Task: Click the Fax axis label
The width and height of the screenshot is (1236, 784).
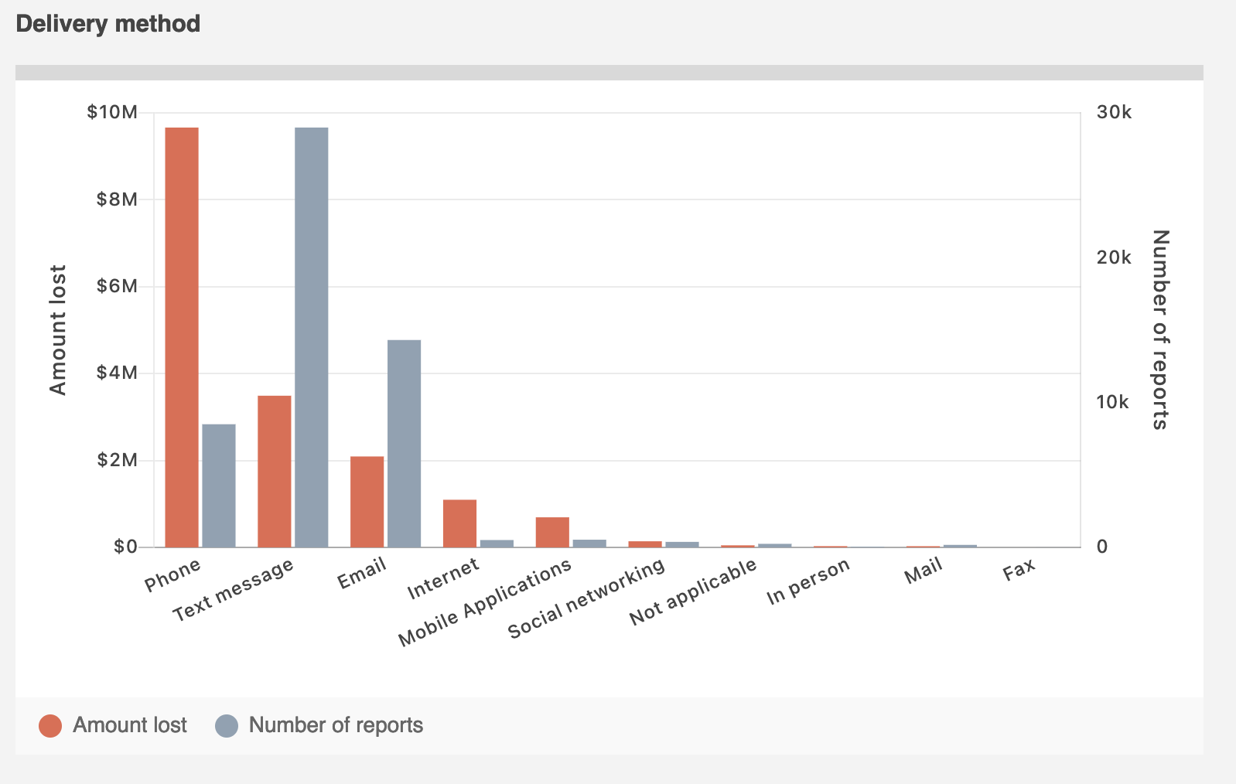Action: tap(1019, 571)
